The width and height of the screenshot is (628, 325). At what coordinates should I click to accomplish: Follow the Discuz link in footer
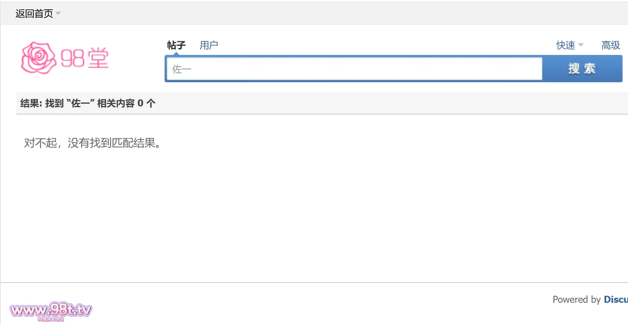pyautogui.click(x=616, y=299)
